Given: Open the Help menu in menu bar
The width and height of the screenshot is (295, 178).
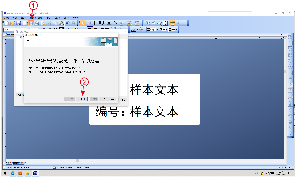Looking at the screenshot, I should click(x=76, y=18).
